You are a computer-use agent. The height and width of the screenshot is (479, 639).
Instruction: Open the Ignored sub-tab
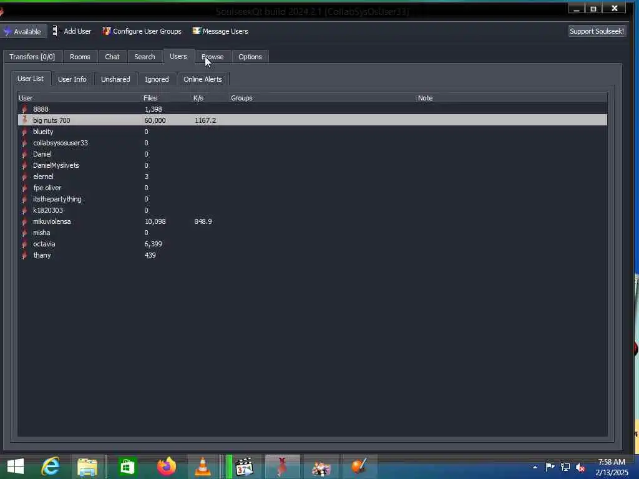(157, 79)
